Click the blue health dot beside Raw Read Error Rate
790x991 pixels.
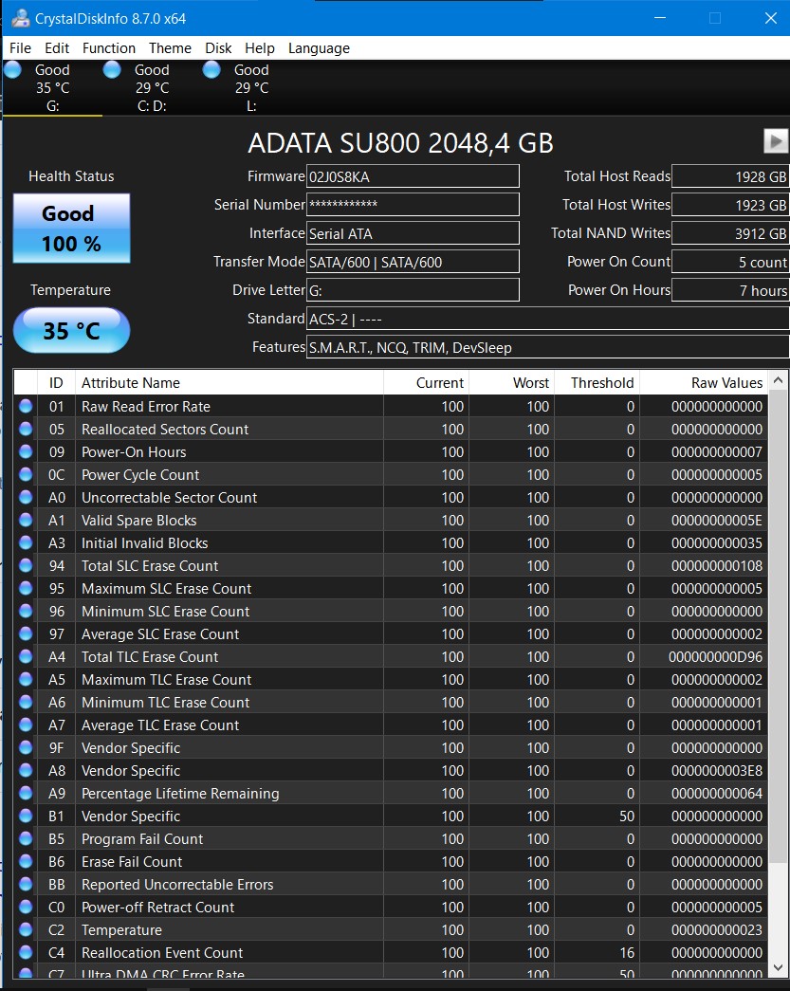coord(27,406)
